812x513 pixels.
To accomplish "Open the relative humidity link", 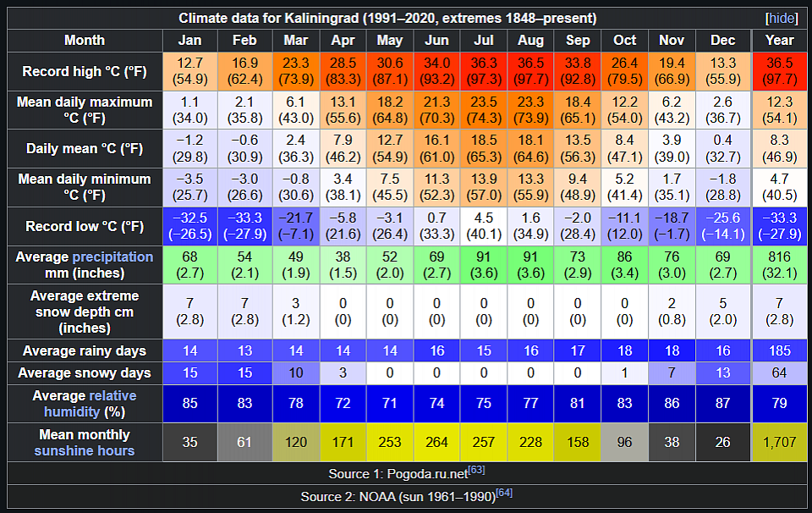I will [91, 404].
